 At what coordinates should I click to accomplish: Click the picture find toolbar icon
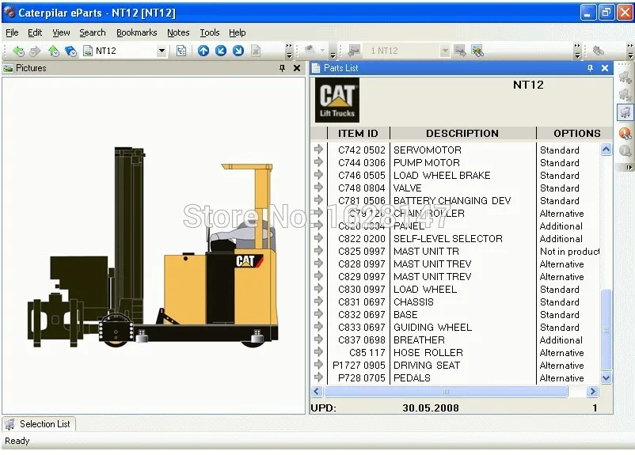coord(477,51)
